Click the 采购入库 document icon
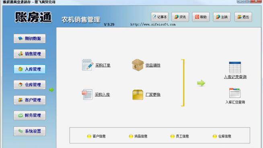The width and height of the screenshot is (263, 148). click(x=87, y=94)
